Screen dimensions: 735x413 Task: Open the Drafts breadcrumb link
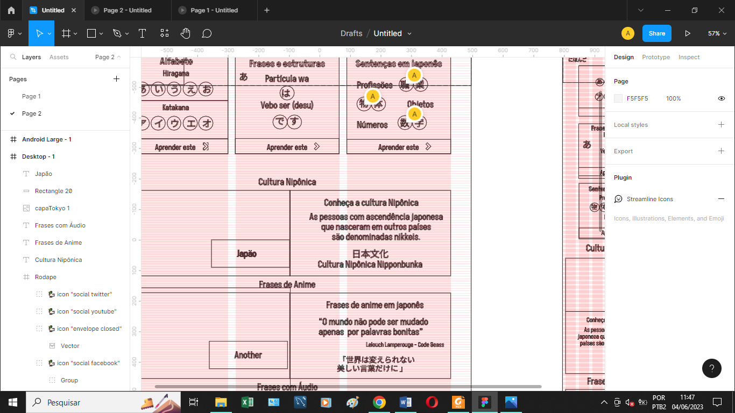tap(351, 33)
